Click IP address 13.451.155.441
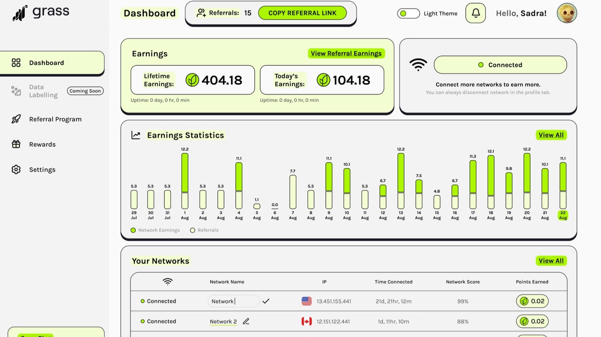 [x=334, y=301]
